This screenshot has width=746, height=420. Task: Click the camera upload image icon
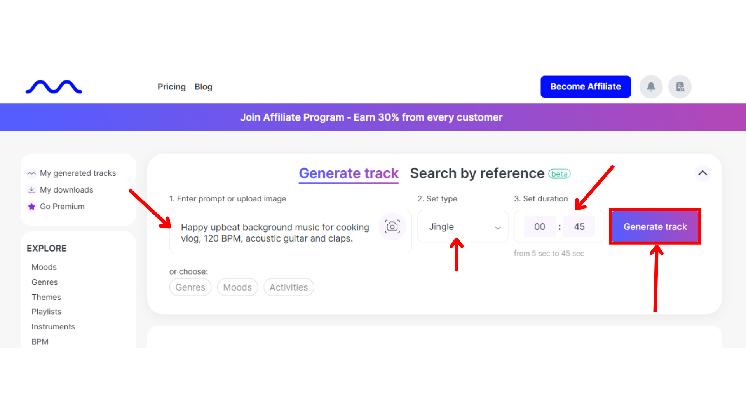coord(392,226)
